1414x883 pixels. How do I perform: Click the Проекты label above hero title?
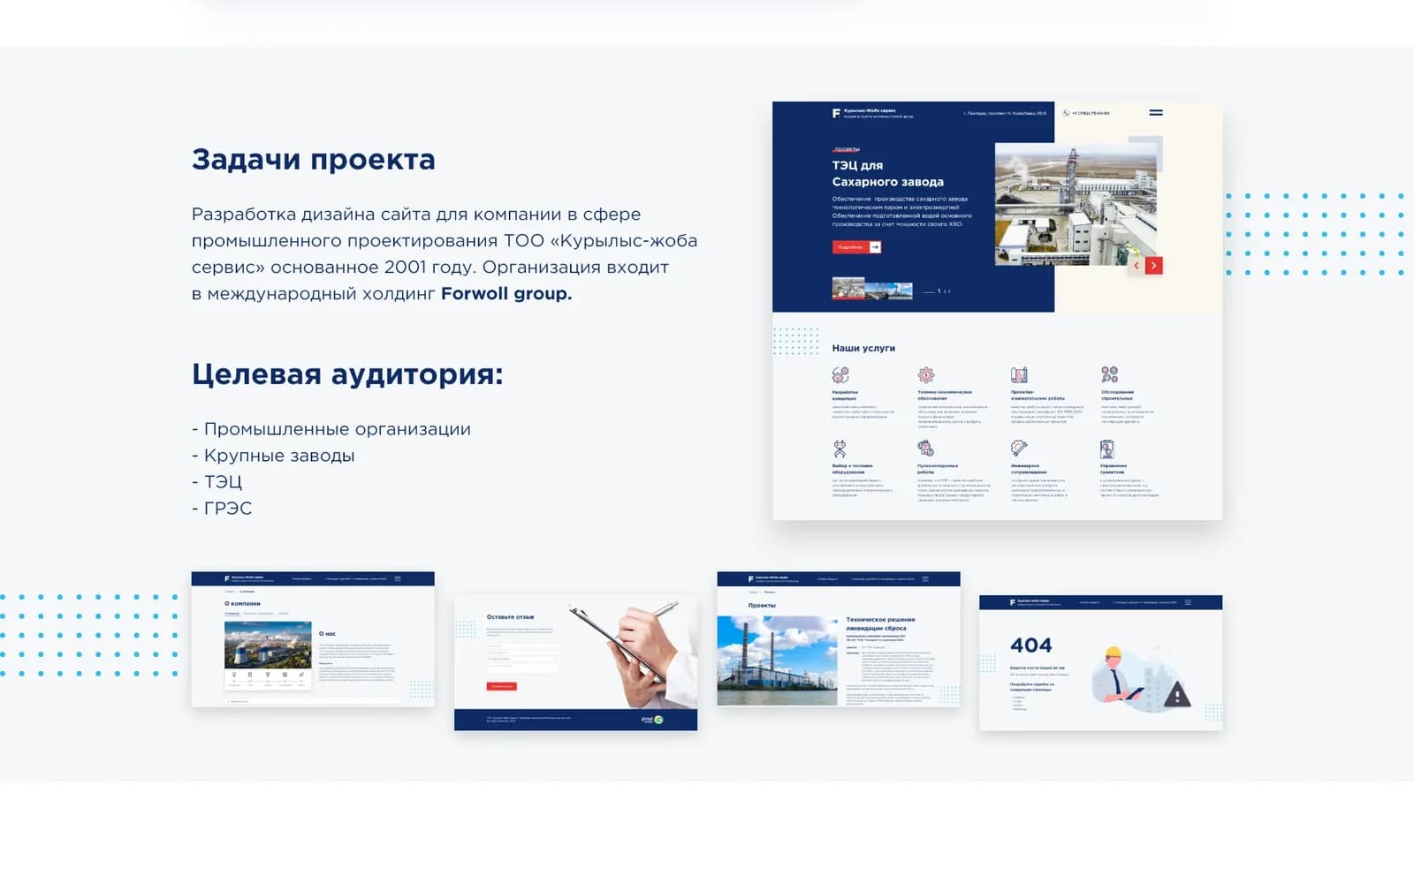[847, 149]
